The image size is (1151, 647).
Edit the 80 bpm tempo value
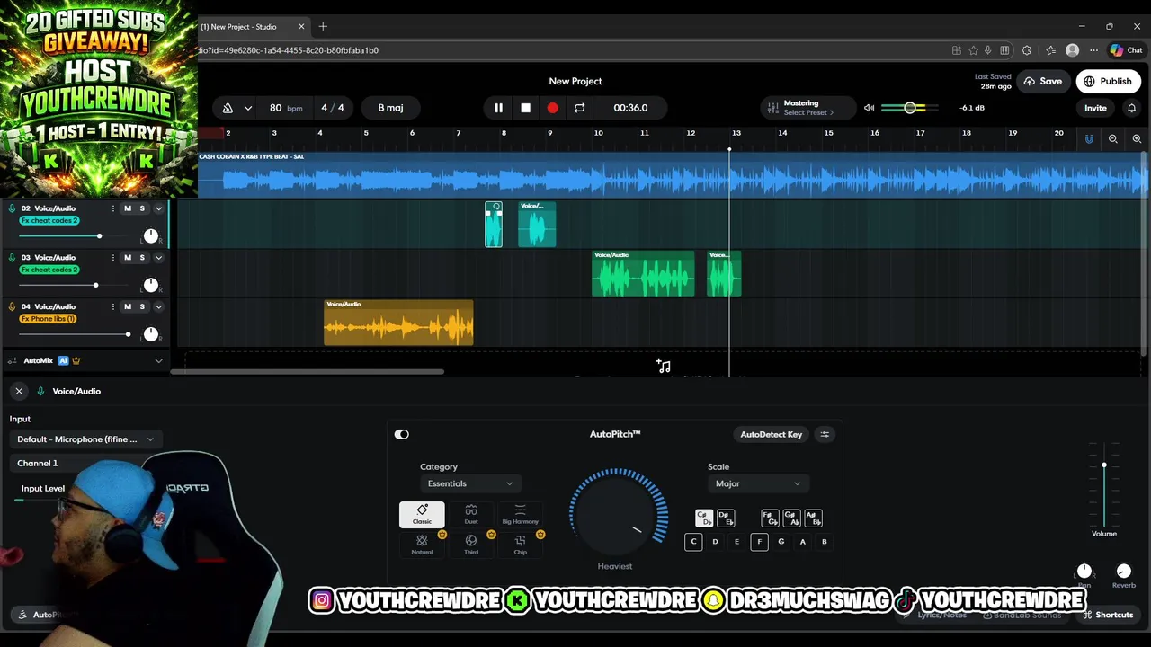285,108
